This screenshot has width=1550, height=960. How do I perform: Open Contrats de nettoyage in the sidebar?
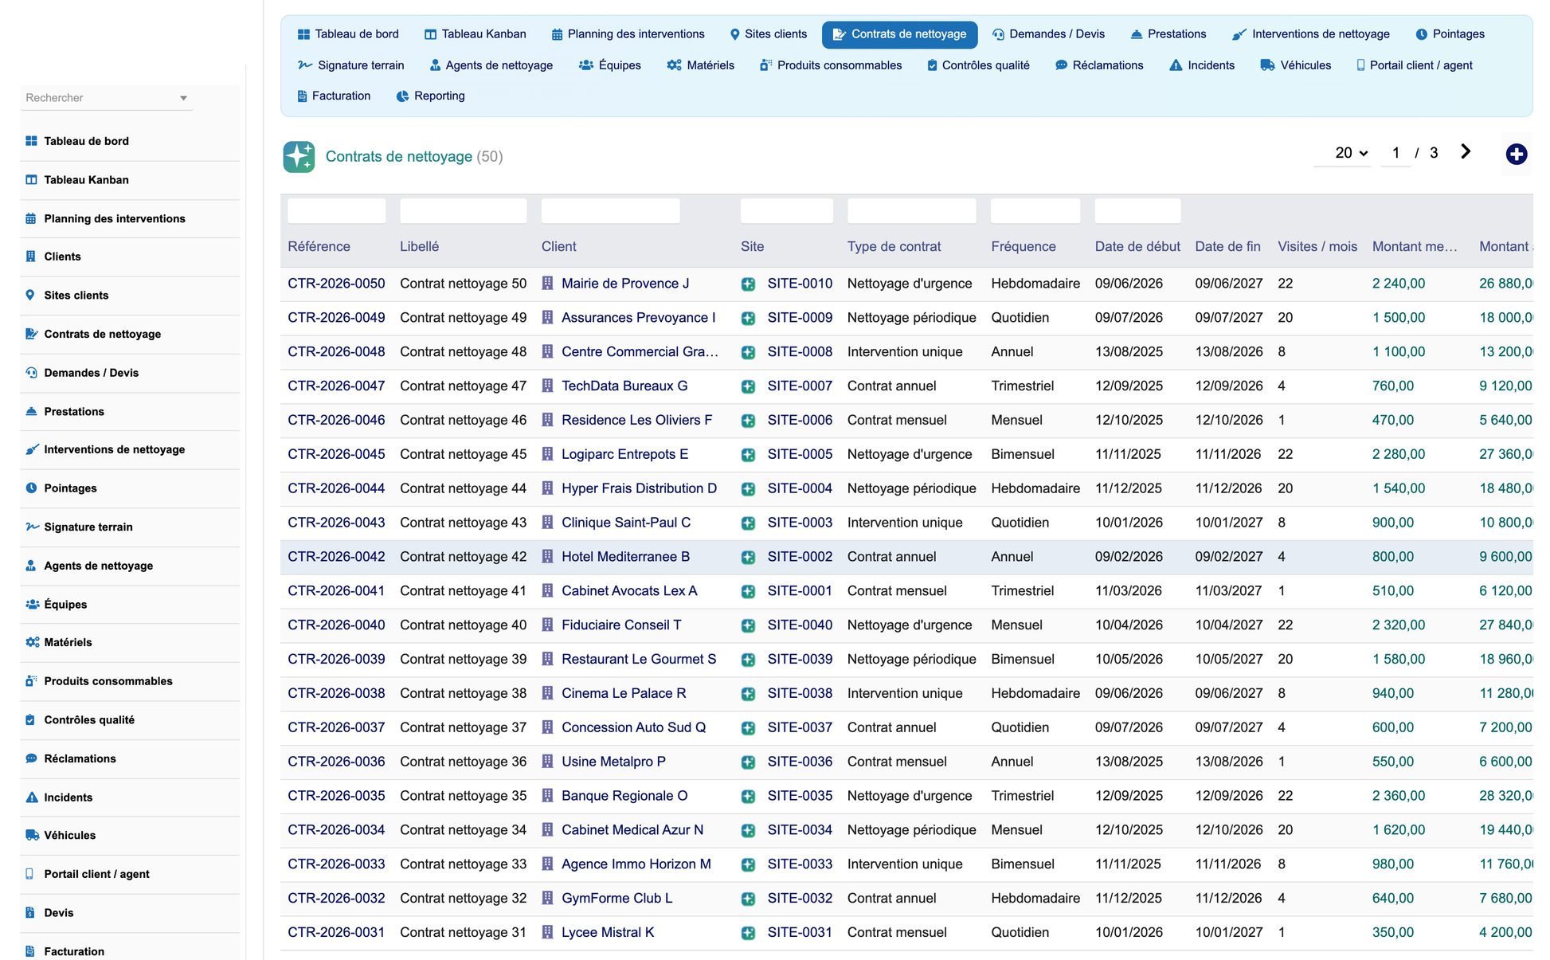(x=103, y=334)
